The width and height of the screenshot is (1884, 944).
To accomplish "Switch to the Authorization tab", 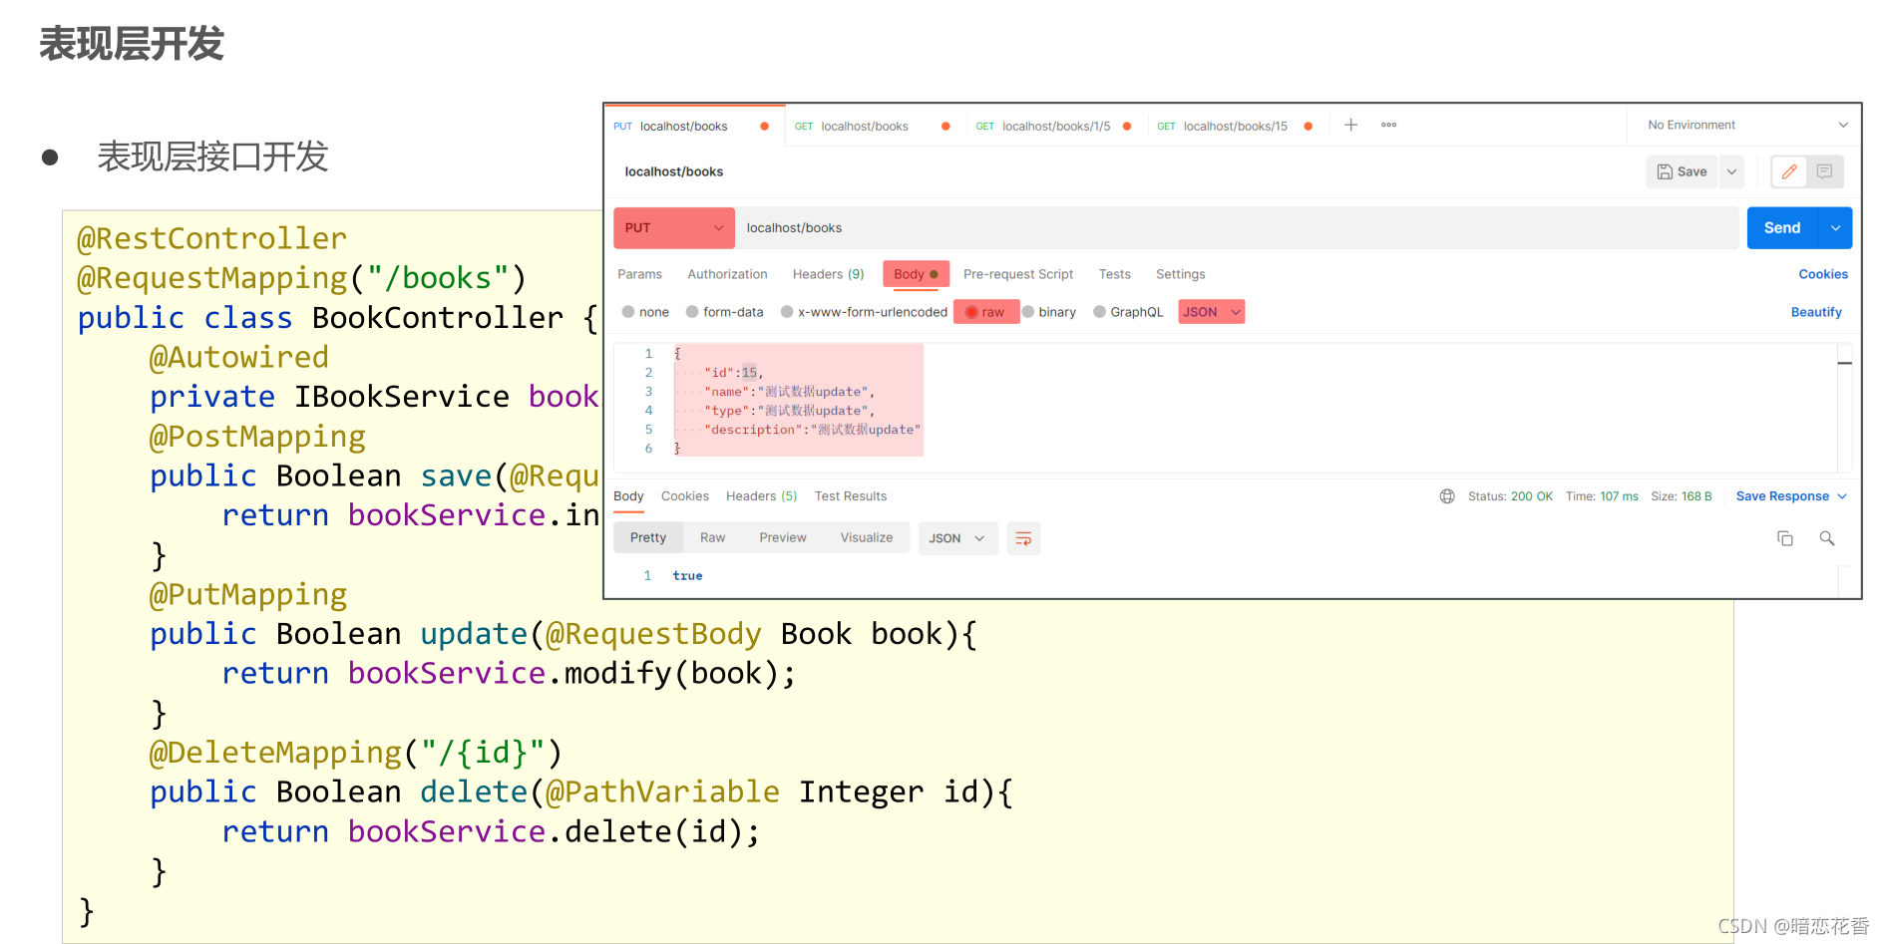I will coord(727,274).
